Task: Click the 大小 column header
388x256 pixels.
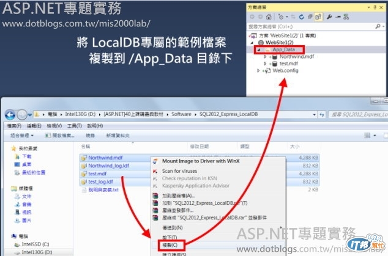Action: pos(295,147)
